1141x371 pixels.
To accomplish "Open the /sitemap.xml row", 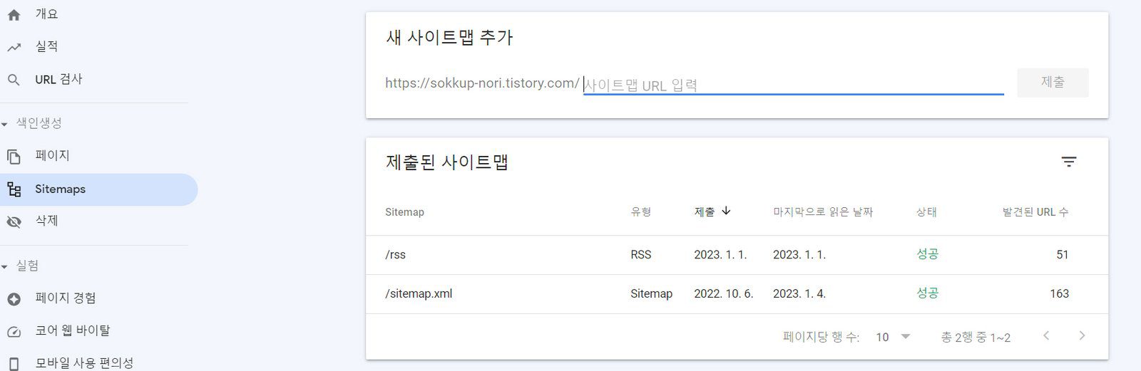I will pos(419,293).
